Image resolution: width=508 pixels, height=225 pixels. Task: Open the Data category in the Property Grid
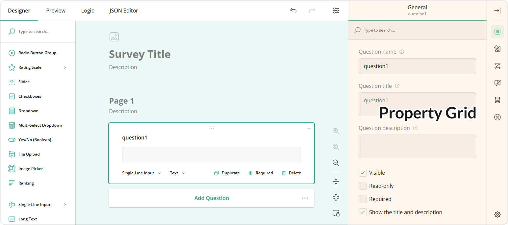[x=497, y=100]
